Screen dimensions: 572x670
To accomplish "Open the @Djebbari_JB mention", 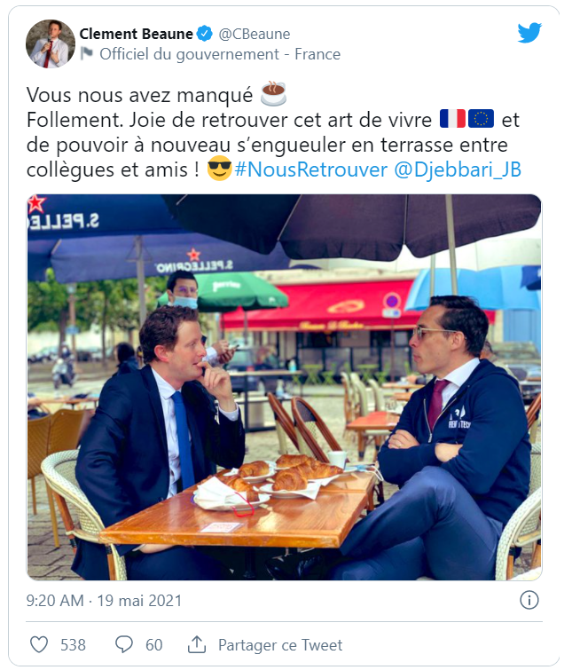I will [x=458, y=169].
